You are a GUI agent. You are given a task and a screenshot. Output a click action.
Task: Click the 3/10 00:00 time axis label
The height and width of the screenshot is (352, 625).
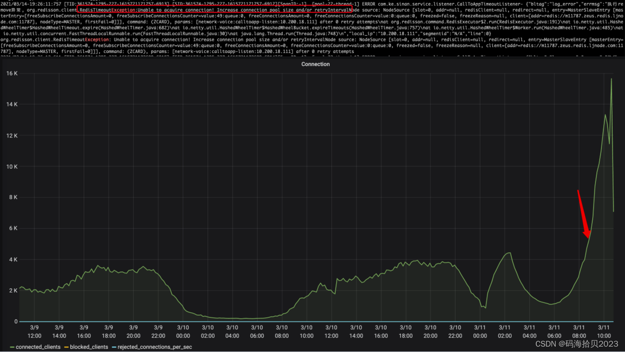[x=183, y=332]
